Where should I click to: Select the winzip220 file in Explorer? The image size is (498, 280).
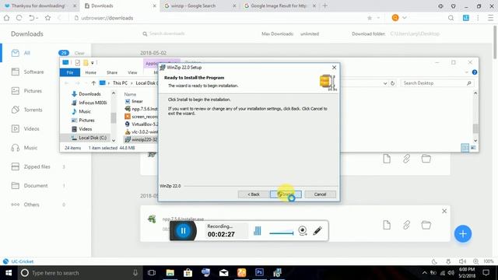[145, 139]
